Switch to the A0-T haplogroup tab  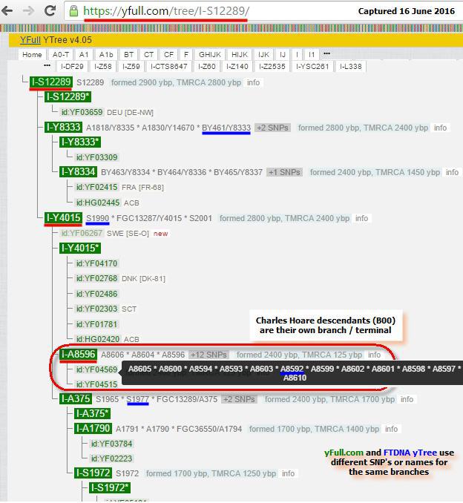(x=60, y=55)
